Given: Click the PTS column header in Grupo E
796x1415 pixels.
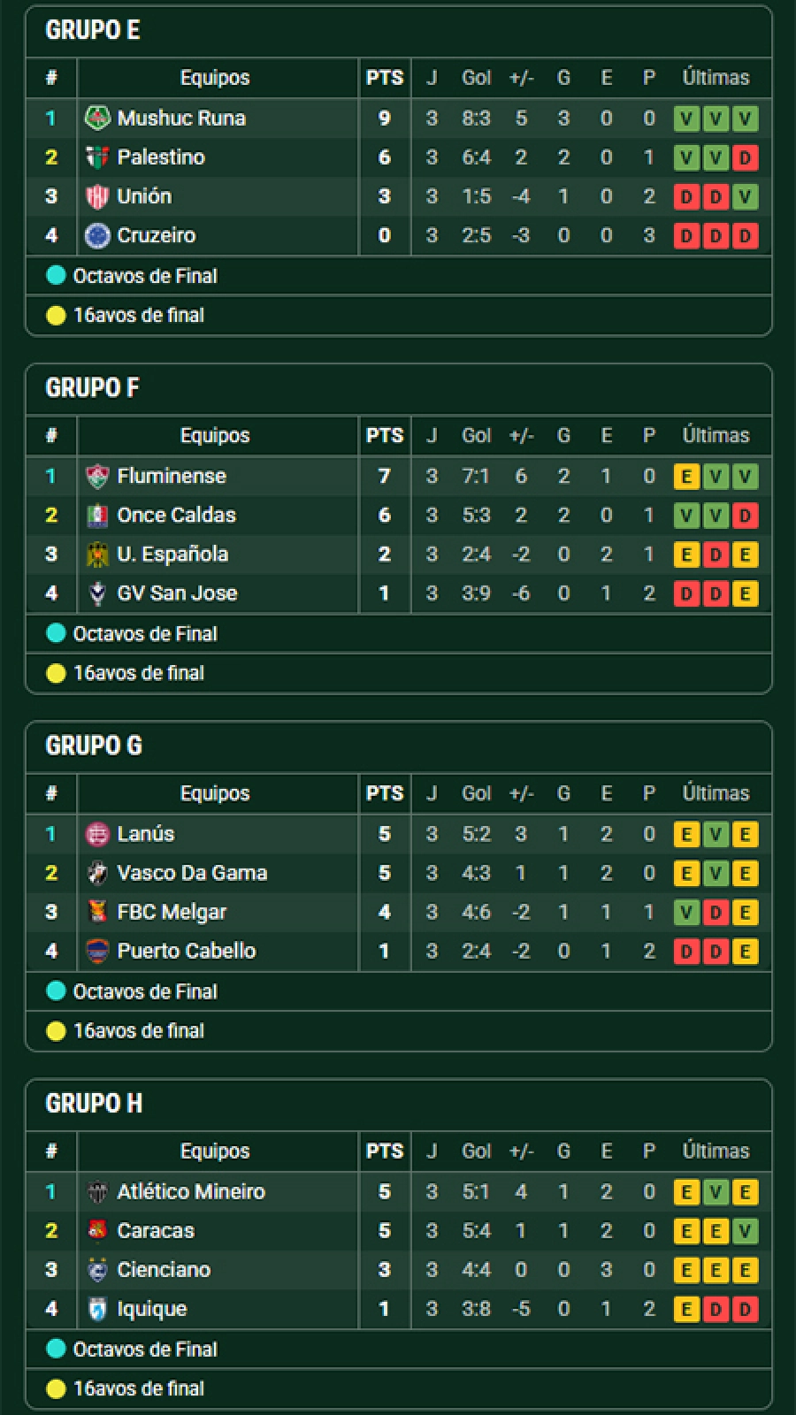Looking at the screenshot, I should point(385,78).
